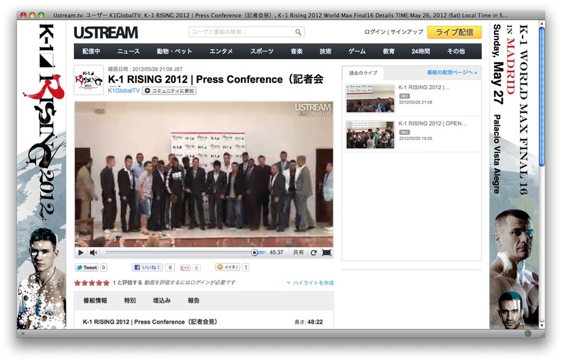
Task: Open 配信中 in navigation bar
Action: pos(91,51)
